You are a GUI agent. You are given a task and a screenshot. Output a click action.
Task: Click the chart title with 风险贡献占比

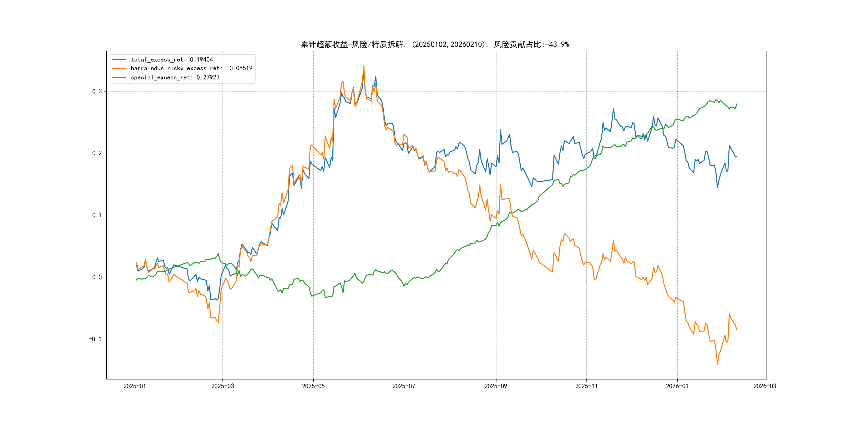click(435, 44)
